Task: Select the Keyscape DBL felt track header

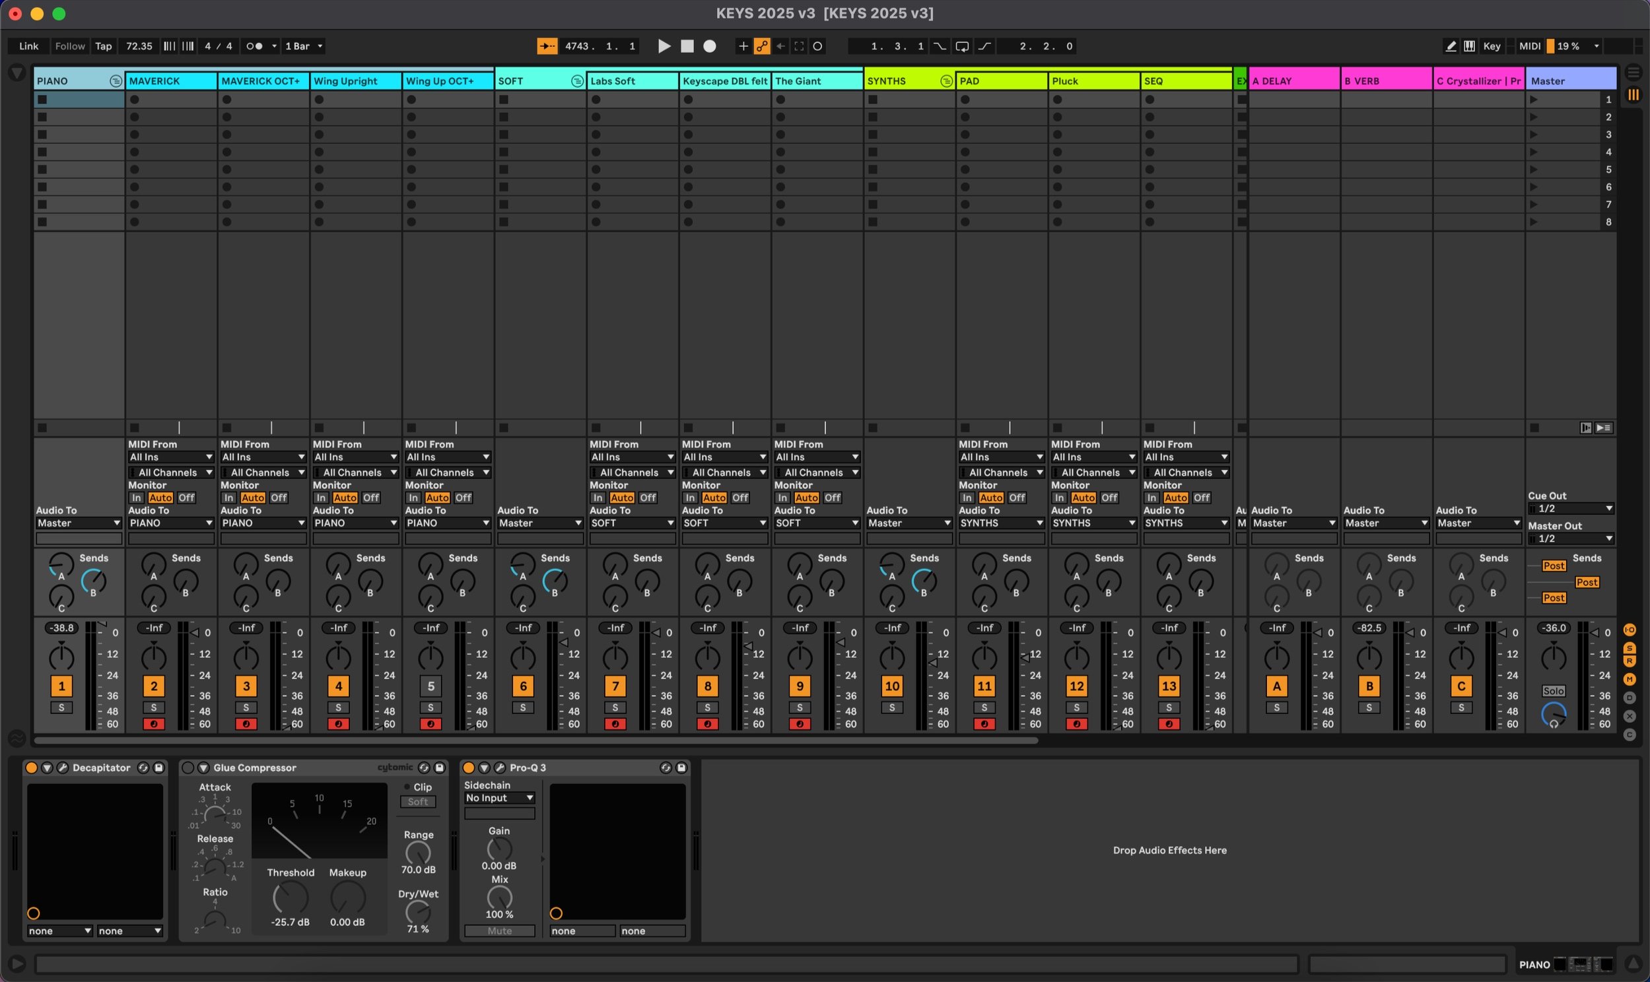Action: pos(725,81)
